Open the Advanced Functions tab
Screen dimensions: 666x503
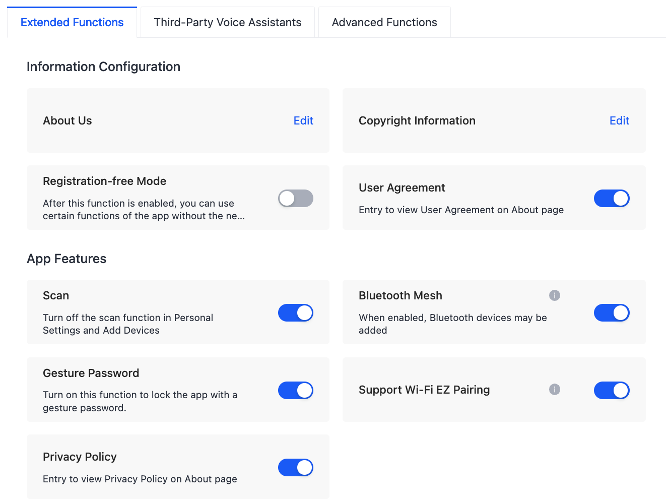pyautogui.click(x=384, y=22)
